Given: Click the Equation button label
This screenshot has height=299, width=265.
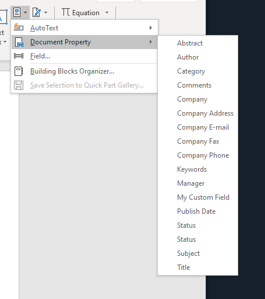Looking at the screenshot, I should pos(86,13).
